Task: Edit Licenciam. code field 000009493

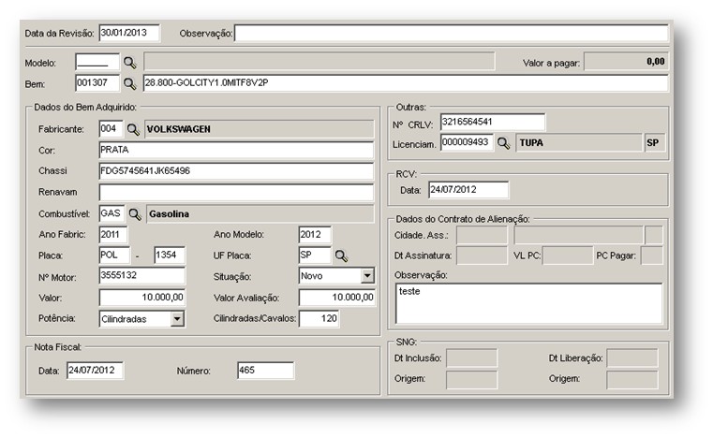Action: click(x=467, y=142)
